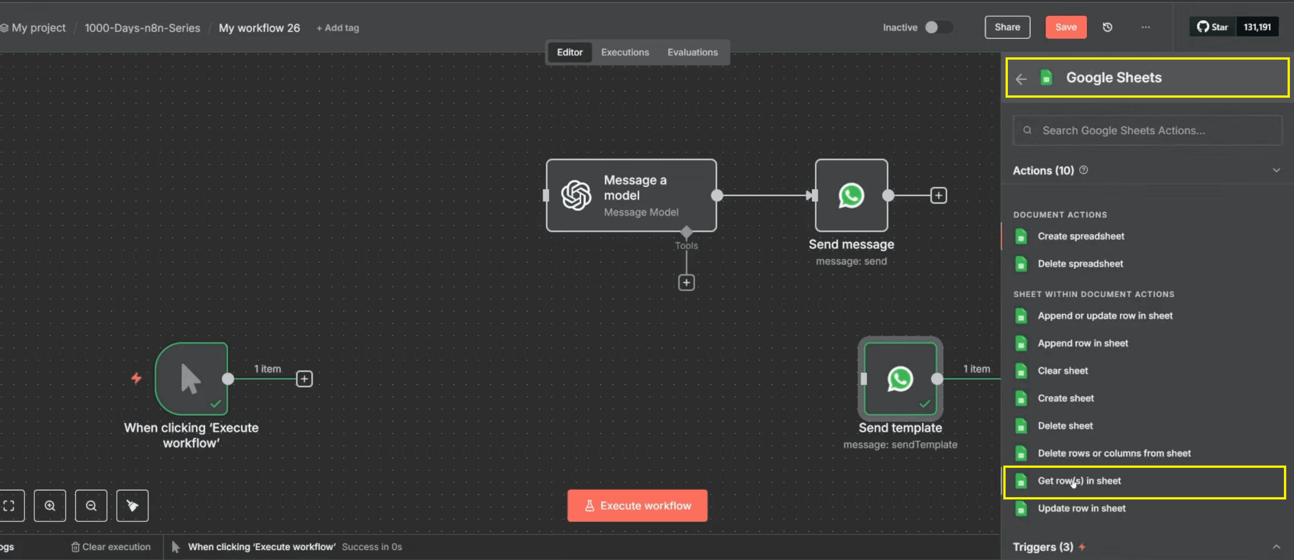The width and height of the screenshot is (1294, 560).
Task: Click the workflow history clock icon
Action: tap(1107, 27)
